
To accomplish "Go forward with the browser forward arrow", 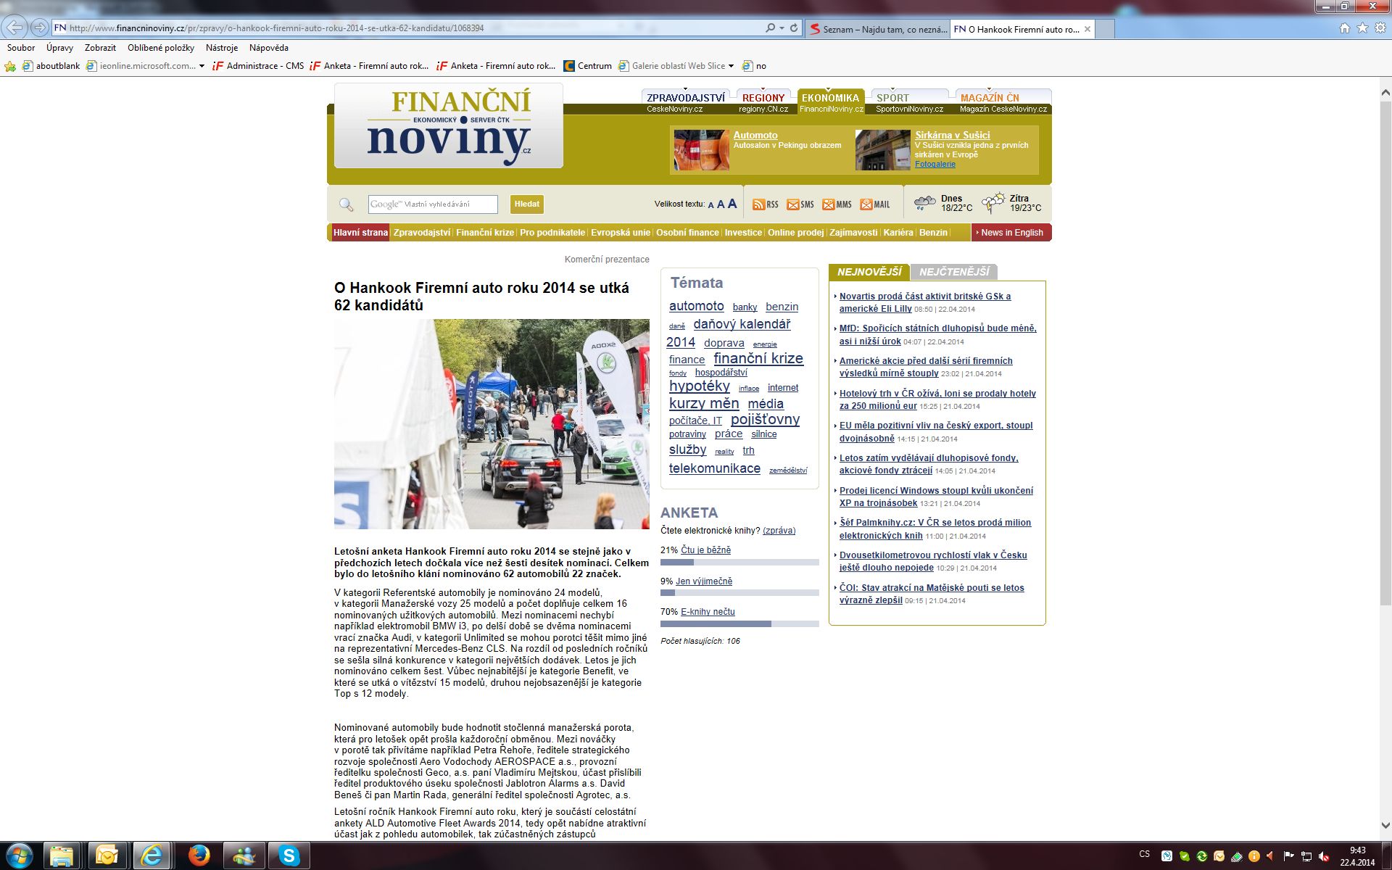I will click(x=40, y=28).
